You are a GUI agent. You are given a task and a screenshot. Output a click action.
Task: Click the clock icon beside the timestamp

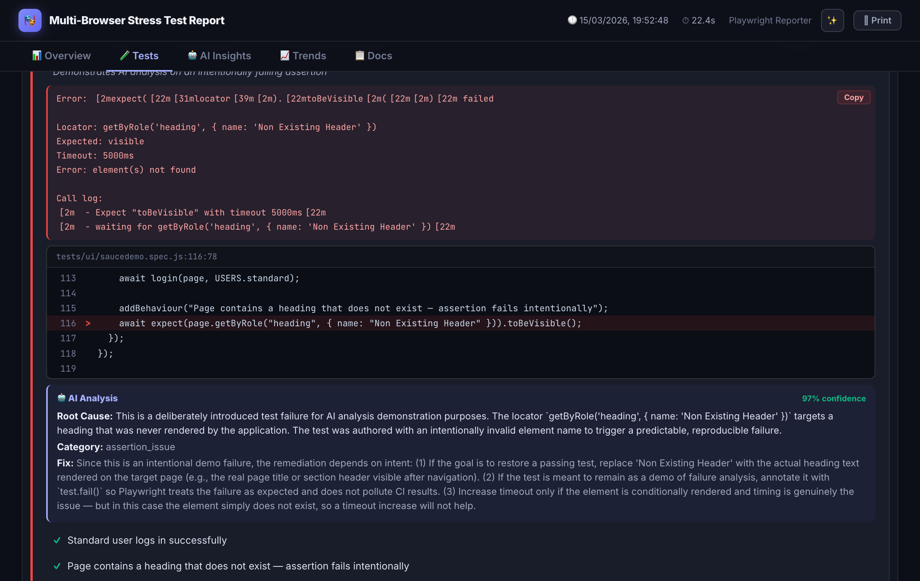coord(572,20)
